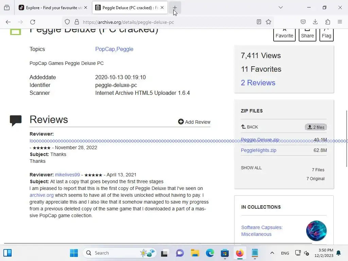Open File Explorer from taskbar

(x=195, y=253)
